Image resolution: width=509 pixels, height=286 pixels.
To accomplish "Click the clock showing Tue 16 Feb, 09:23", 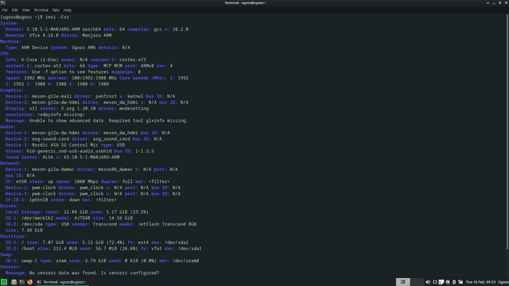I will pyautogui.click(x=480, y=282).
